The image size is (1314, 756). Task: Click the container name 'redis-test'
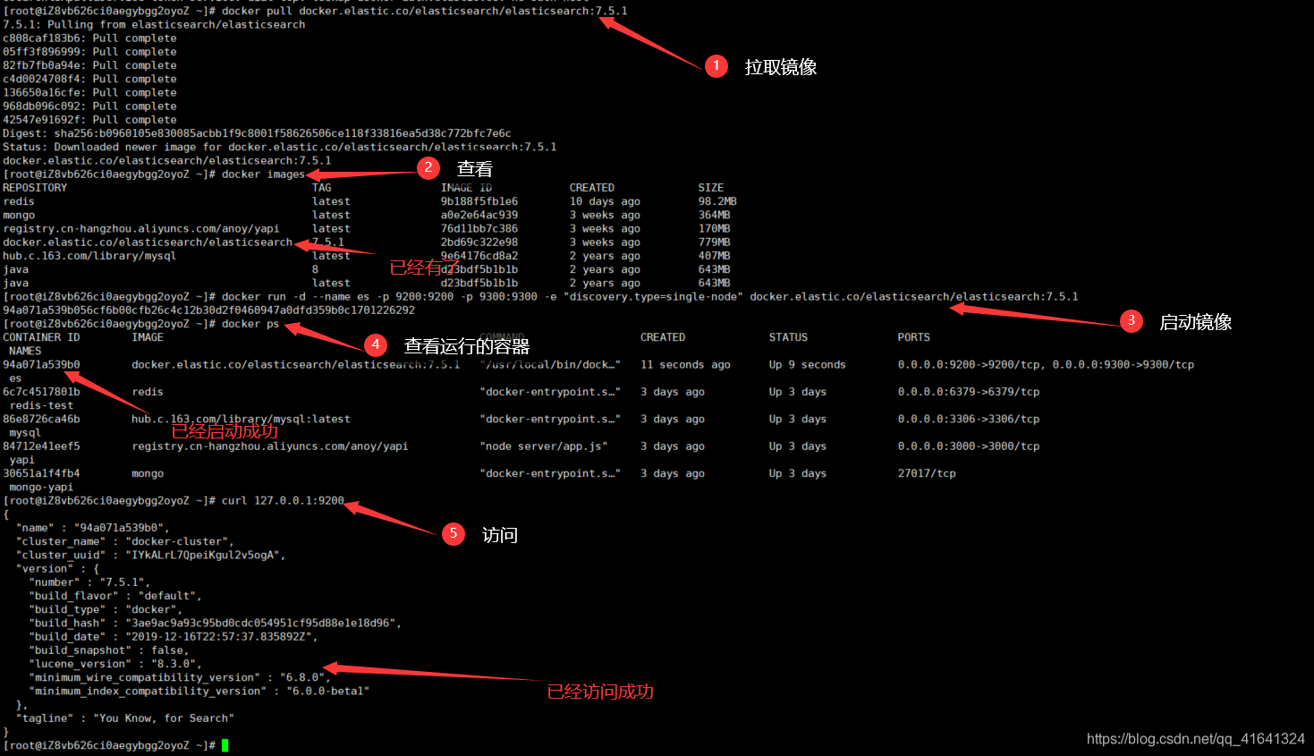pyautogui.click(x=41, y=405)
